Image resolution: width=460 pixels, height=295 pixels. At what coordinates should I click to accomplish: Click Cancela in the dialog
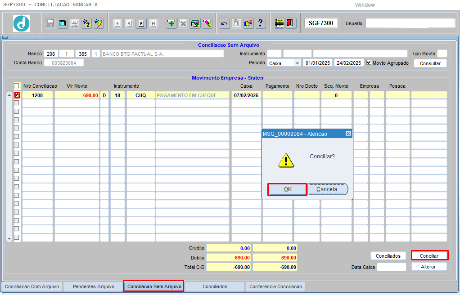point(327,189)
